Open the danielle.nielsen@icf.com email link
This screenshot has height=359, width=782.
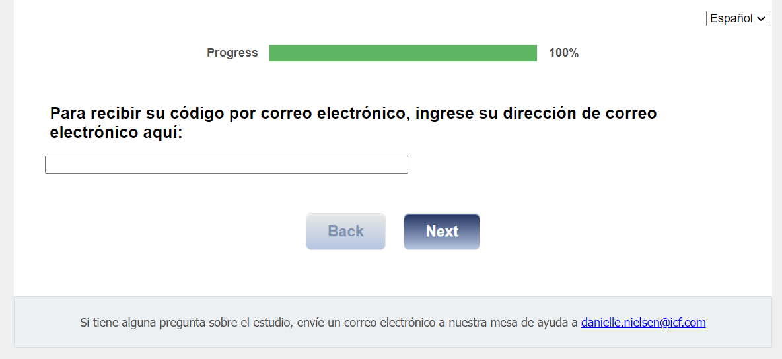tap(643, 323)
